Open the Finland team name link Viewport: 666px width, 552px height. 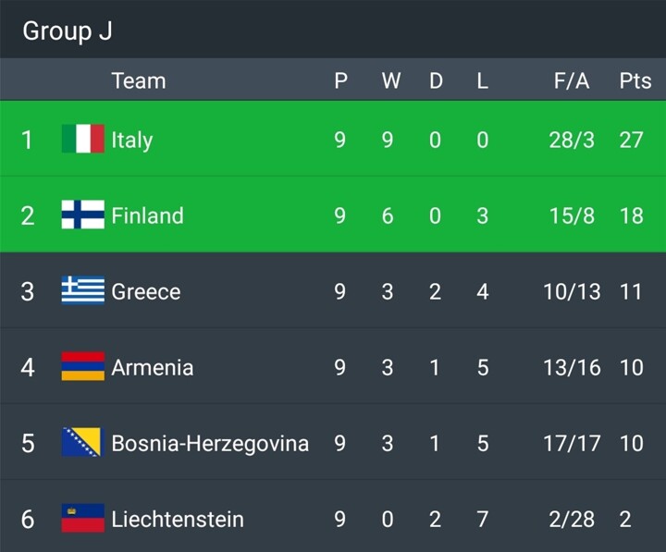pos(147,215)
